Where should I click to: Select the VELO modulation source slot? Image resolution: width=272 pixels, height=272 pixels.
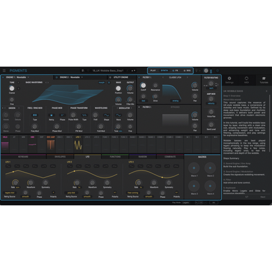point(5,143)
